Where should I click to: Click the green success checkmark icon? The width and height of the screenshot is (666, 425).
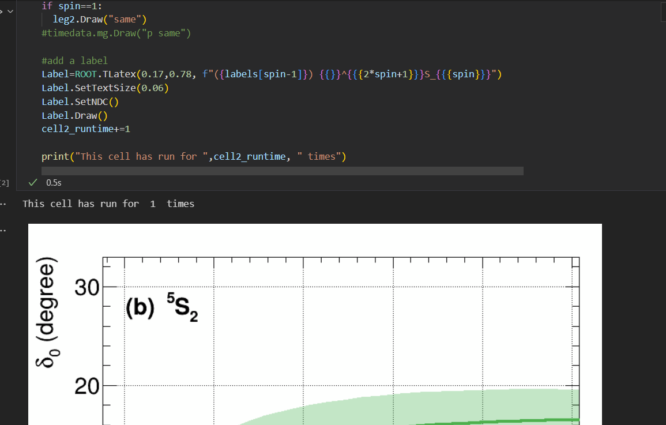(33, 182)
